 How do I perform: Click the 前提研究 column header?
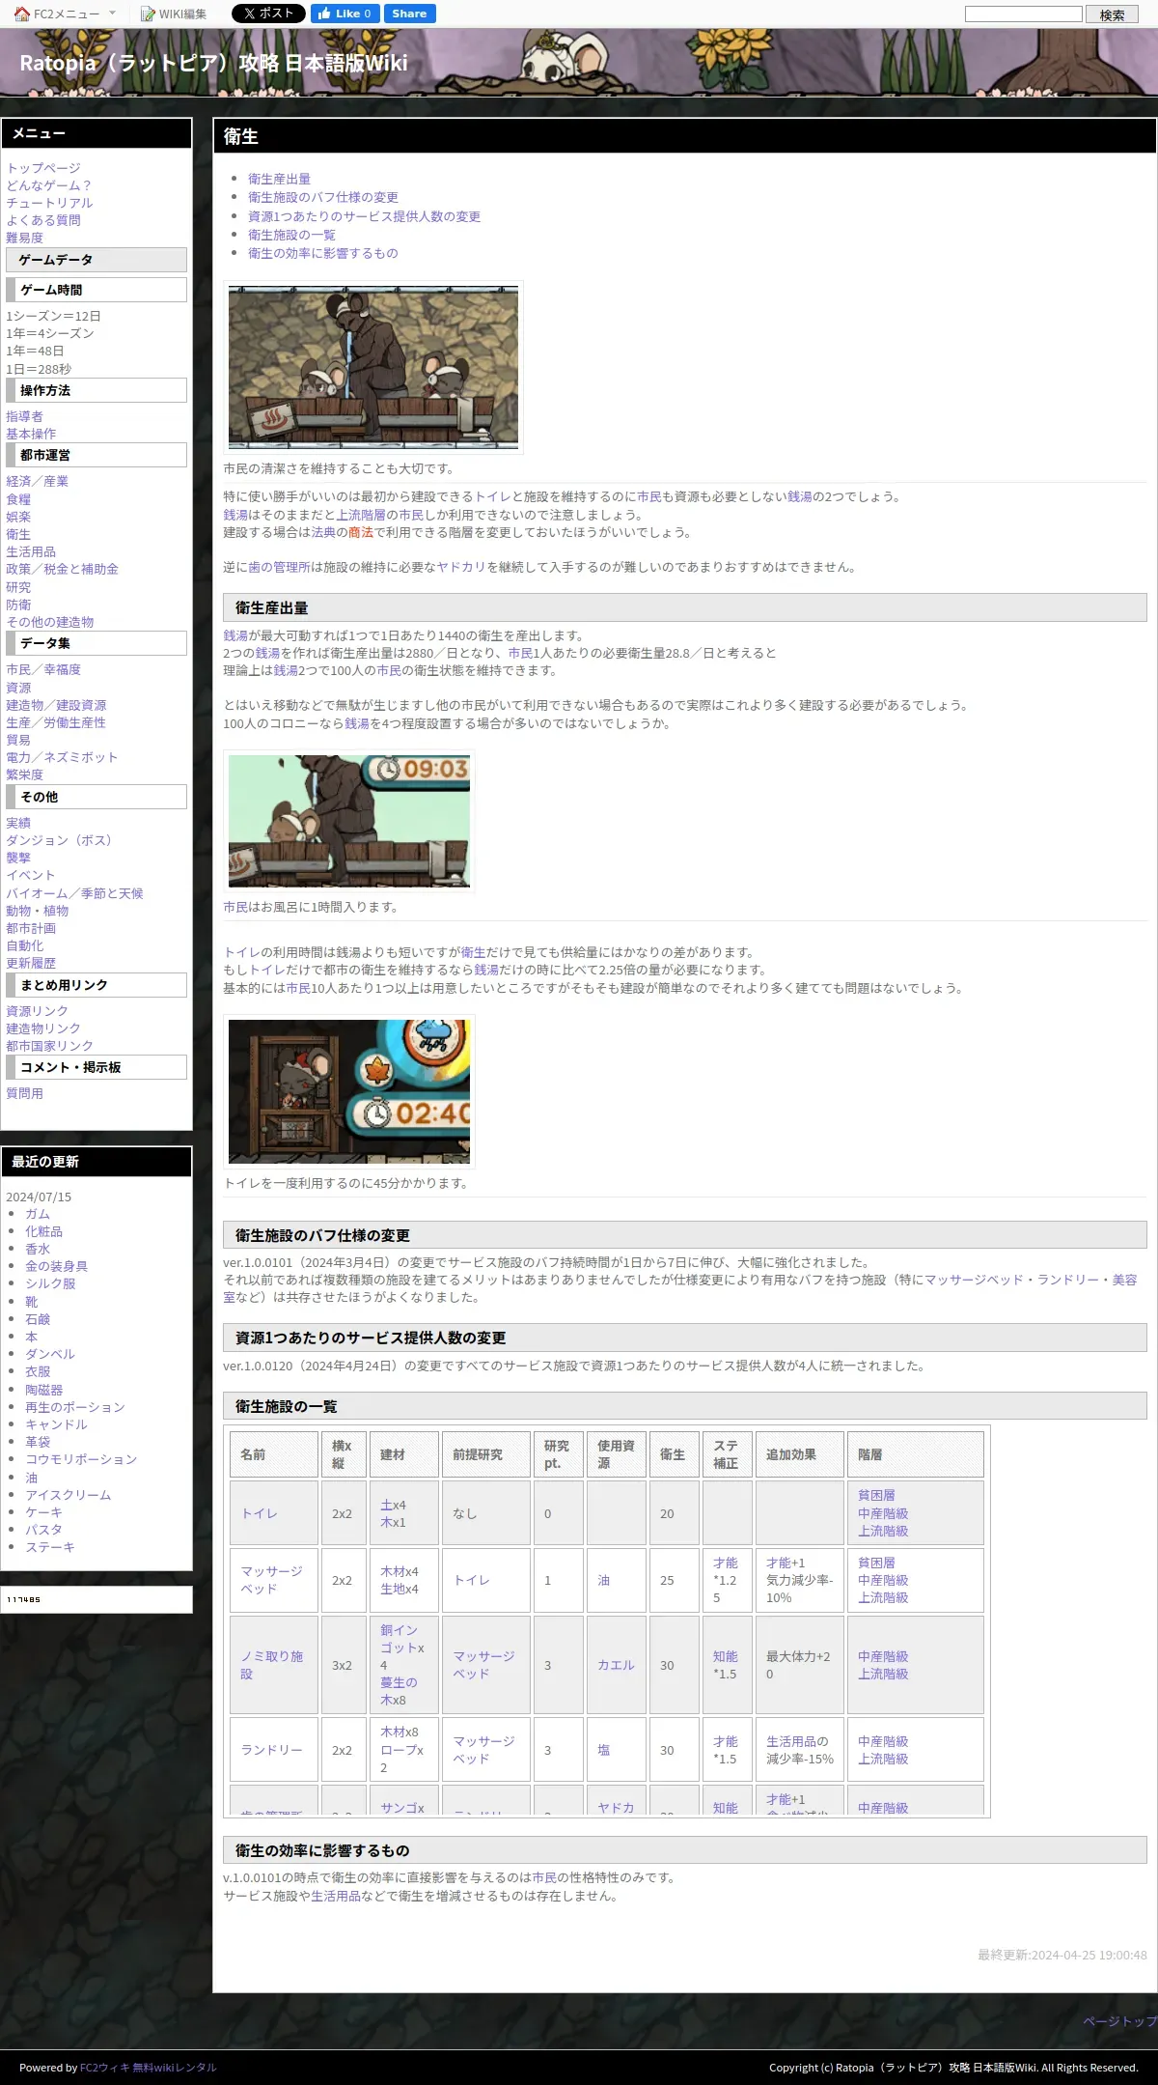tap(486, 1454)
